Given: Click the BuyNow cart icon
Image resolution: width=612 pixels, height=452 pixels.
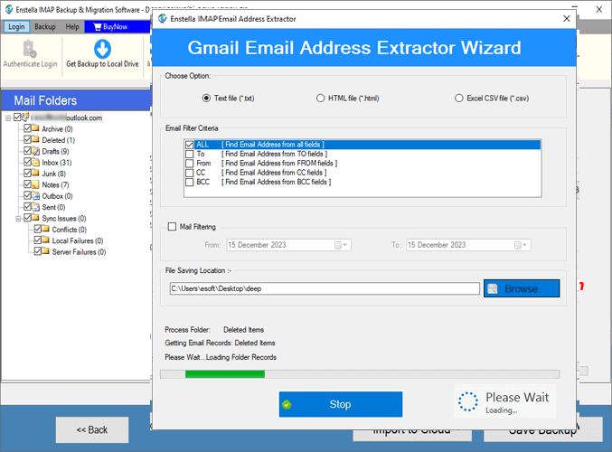Looking at the screenshot, I should click(98, 27).
